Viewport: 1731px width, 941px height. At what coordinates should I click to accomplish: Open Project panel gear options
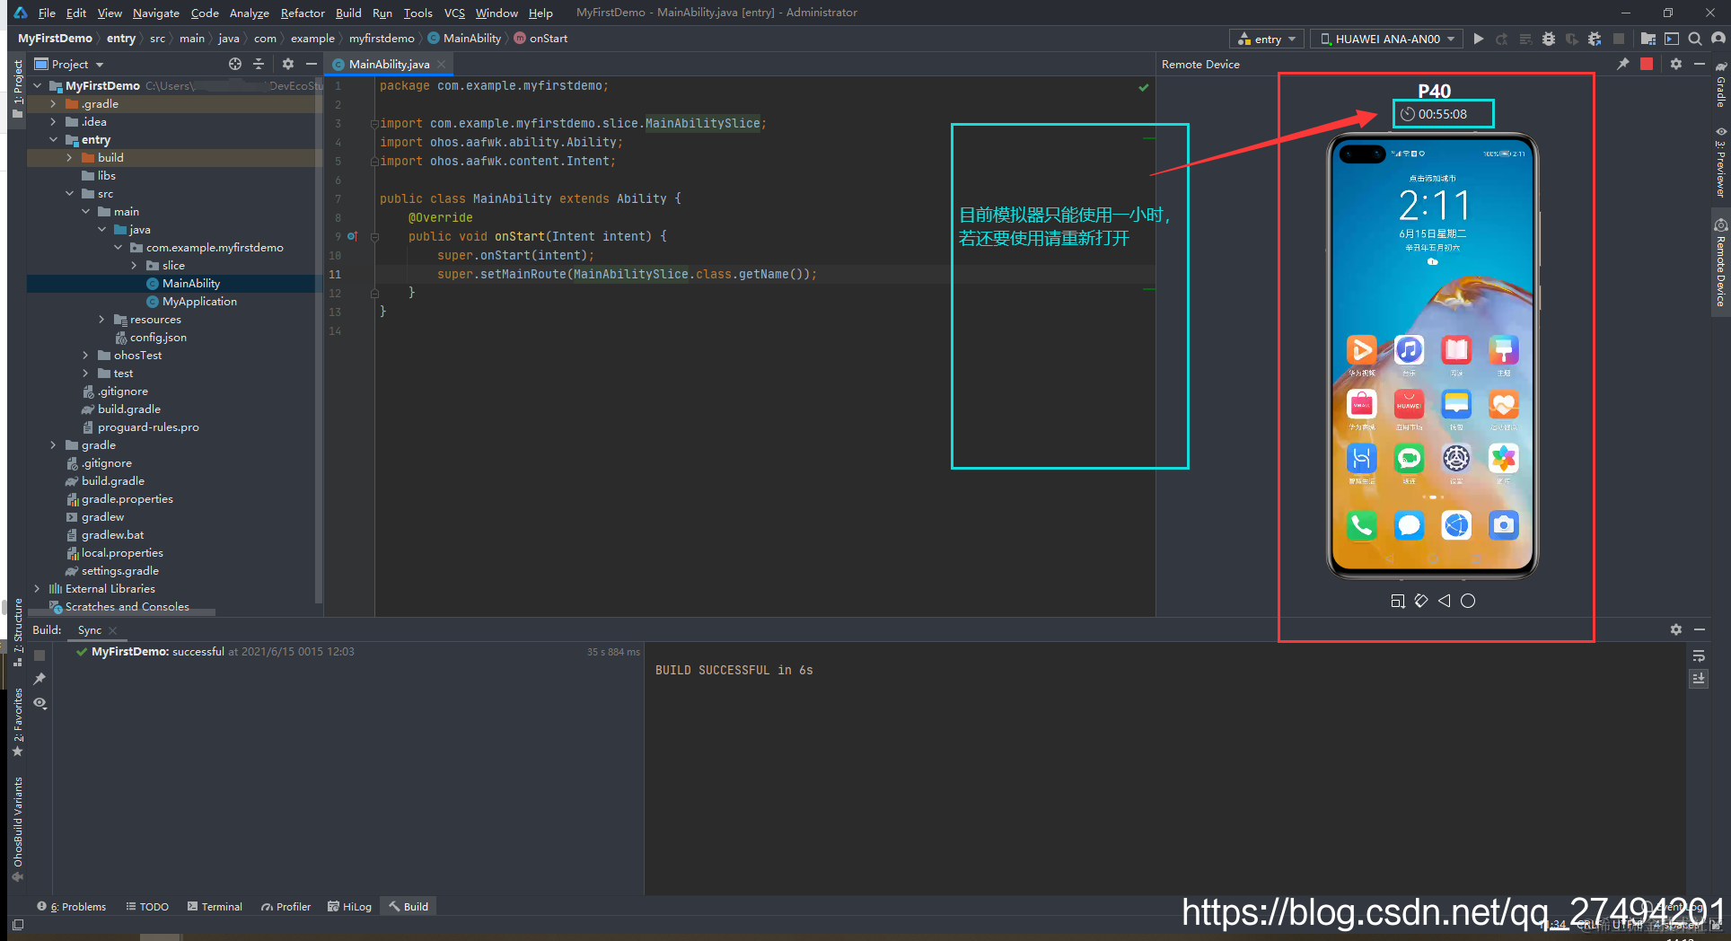click(x=288, y=64)
